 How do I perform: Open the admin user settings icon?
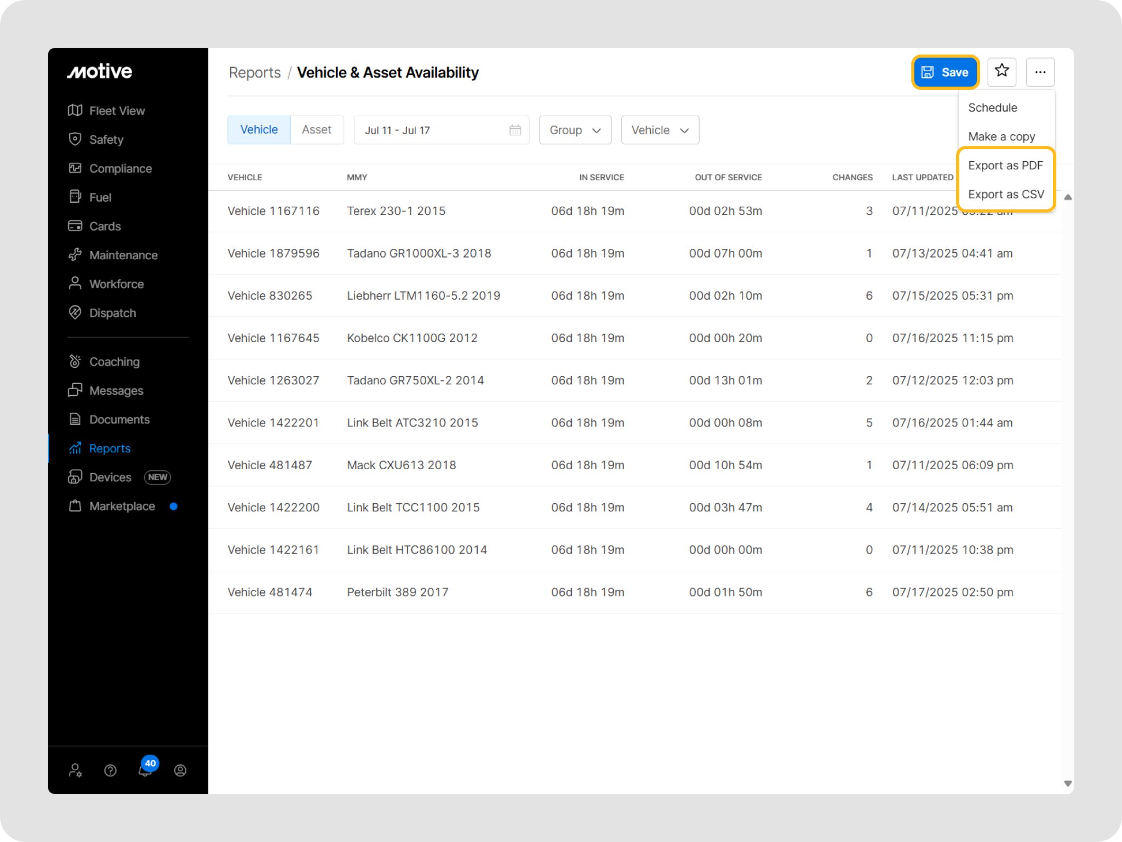point(75,770)
